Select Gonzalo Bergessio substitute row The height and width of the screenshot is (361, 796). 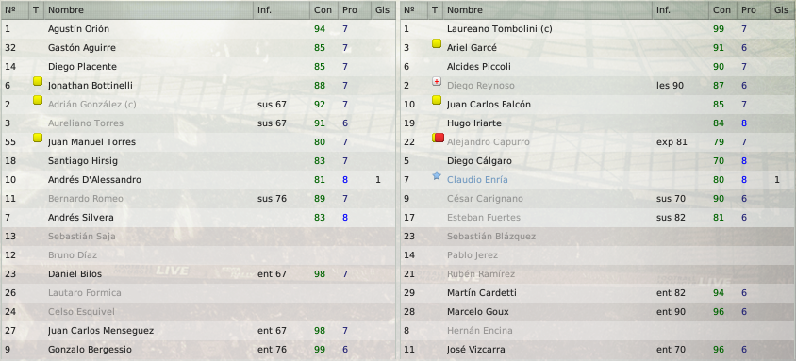click(198, 350)
